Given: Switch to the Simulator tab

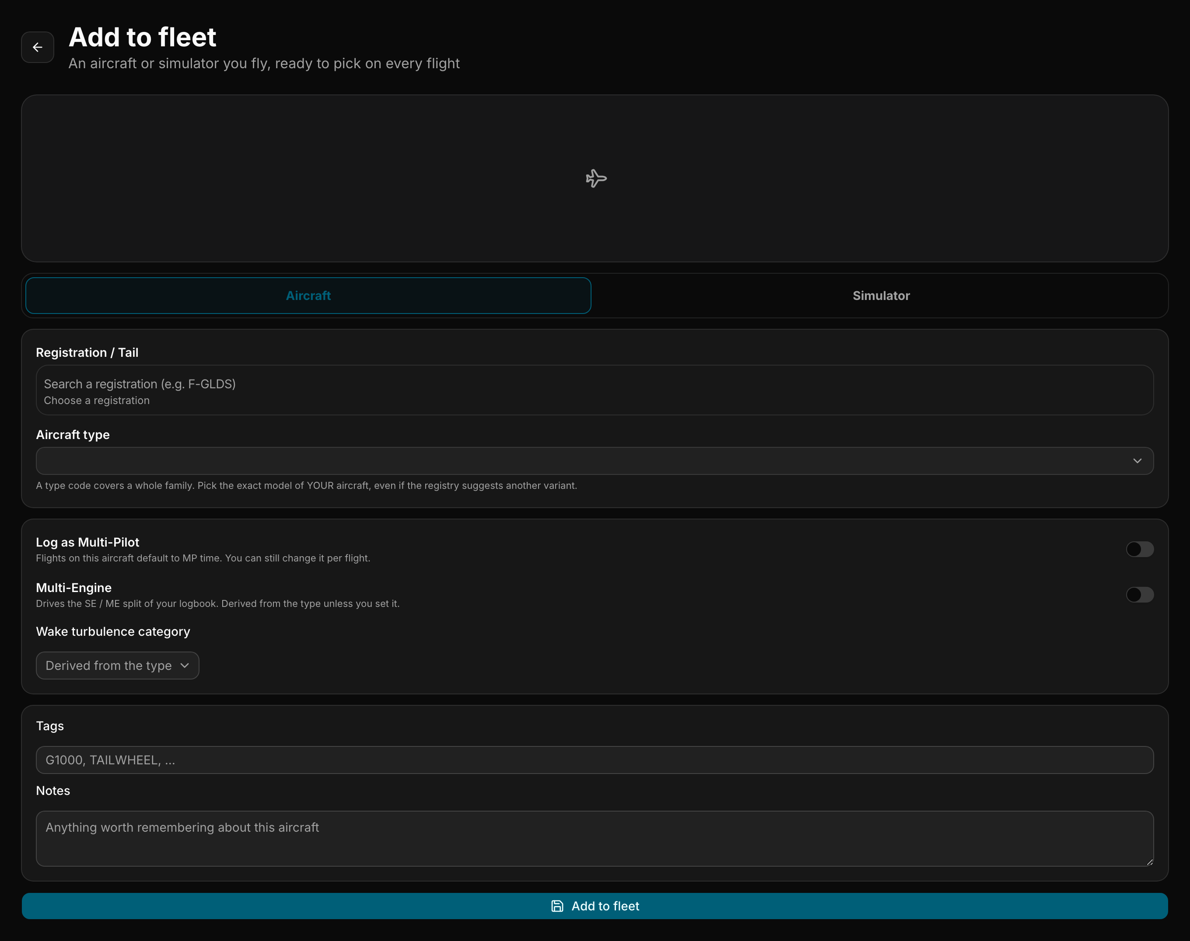Looking at the screenshot, I should (x=881, y=296).
